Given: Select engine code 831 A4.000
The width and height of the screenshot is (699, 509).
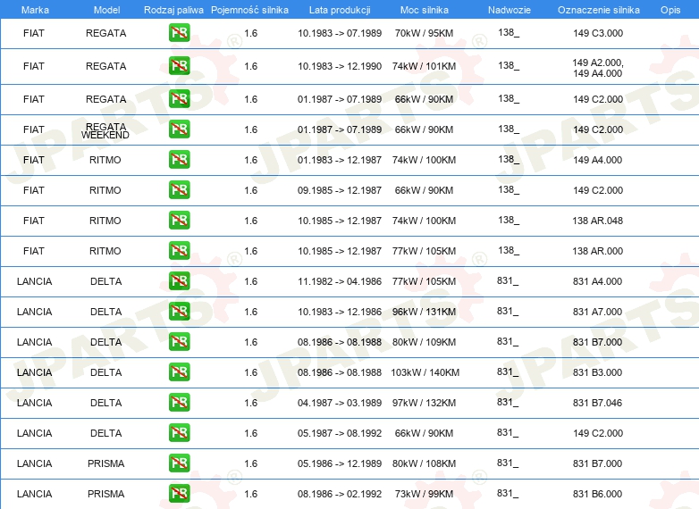Looking at the screenshot, I should point(597,281).
